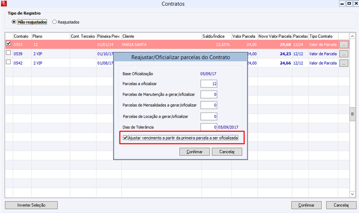Check the contract 0542 row checkbox
The width and height of the screenshot is (359, 213).
9,62
